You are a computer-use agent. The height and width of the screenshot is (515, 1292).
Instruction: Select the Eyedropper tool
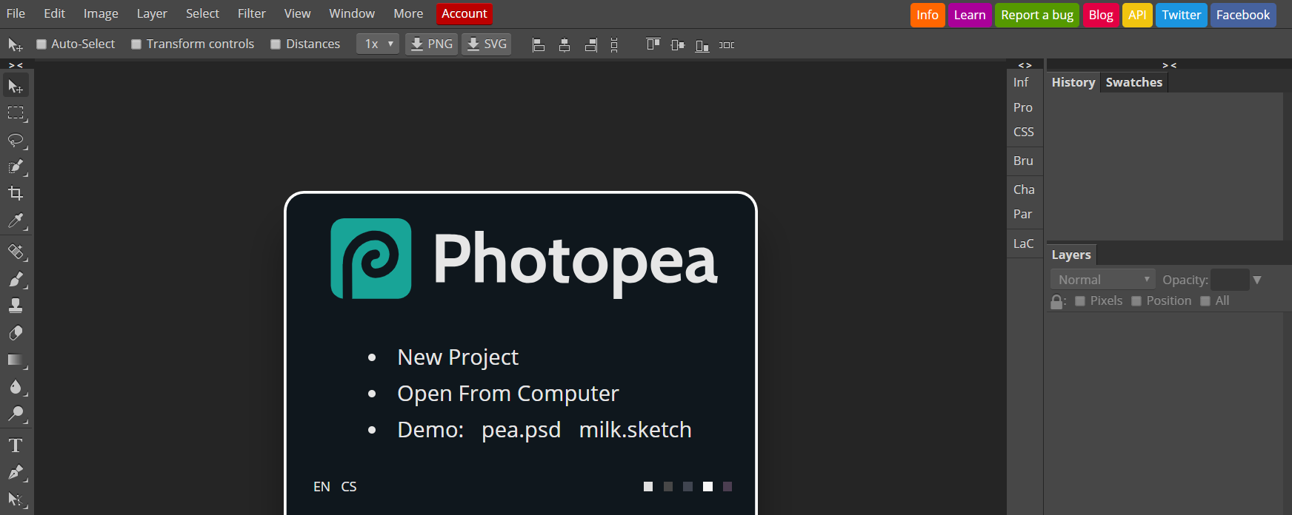point(16,221)
